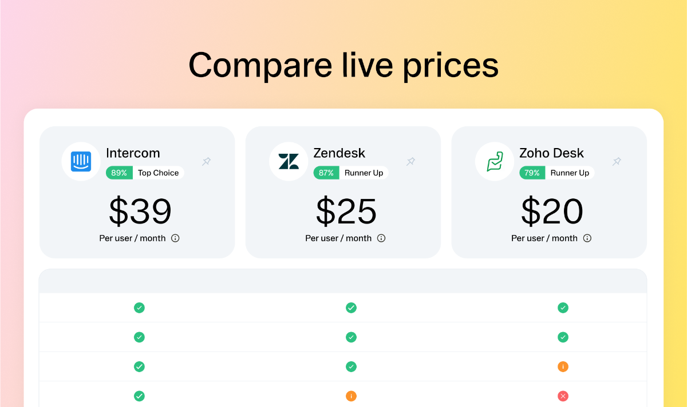Click the $20 price on Zoho Desk
Image resolution: width=687 pixels, height=407 pixels.
(552, 212)
